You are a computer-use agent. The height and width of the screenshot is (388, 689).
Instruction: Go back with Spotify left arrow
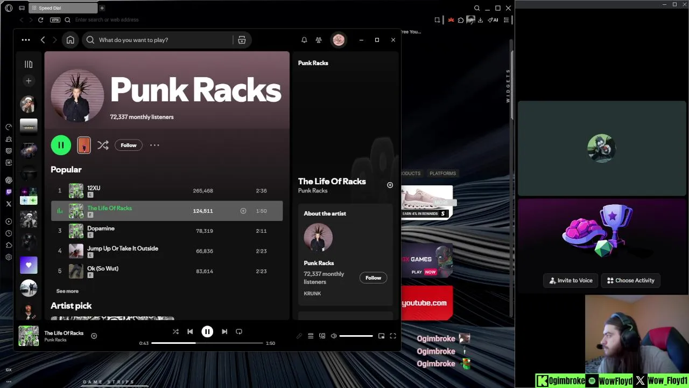[x=43, y=40]
